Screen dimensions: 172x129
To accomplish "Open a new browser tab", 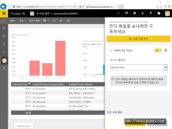I will pyautogui.click(x=121, y=7).
